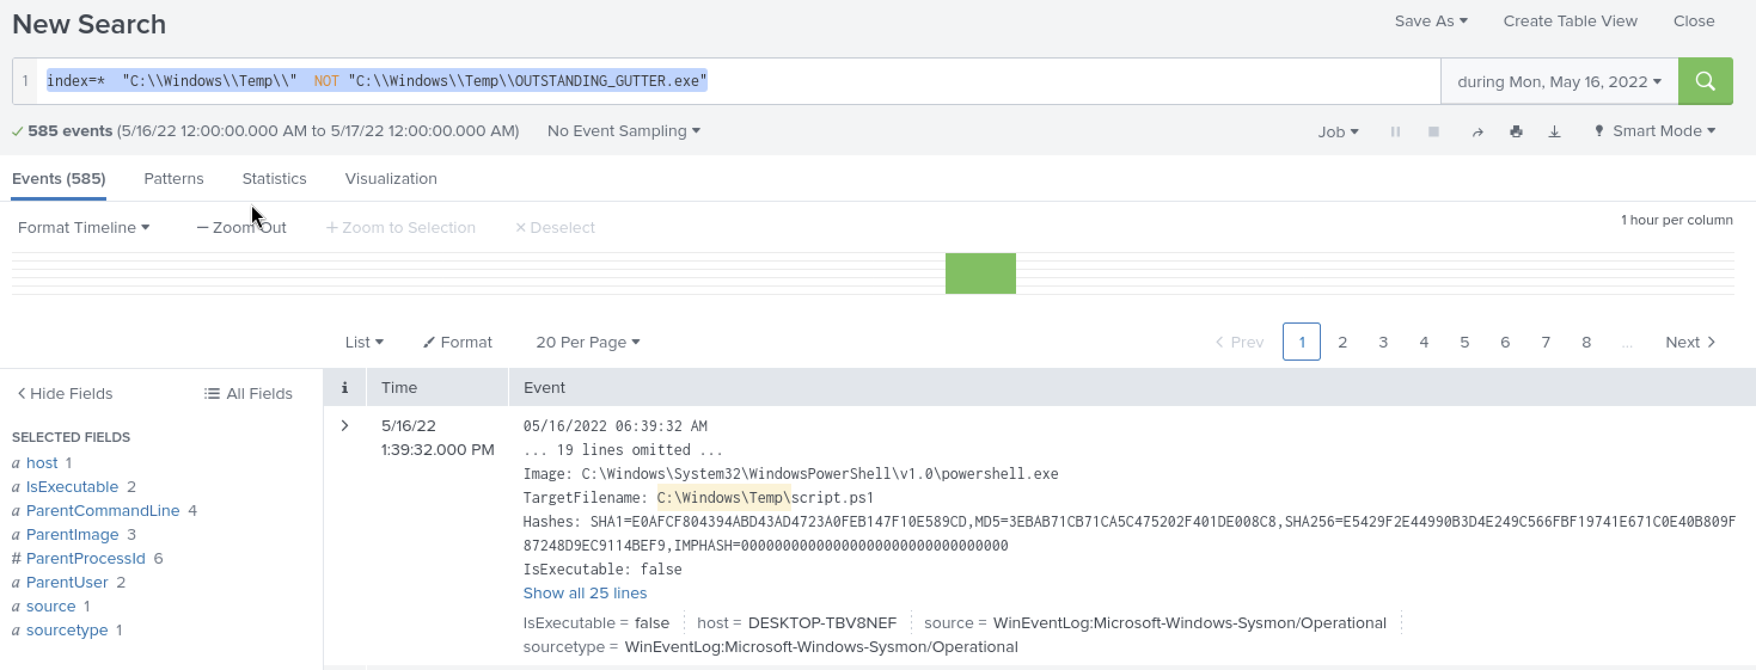Screen dimensions: 1756x670
Task: Zoom Out the timeline
Action: (x=241, y=228)
